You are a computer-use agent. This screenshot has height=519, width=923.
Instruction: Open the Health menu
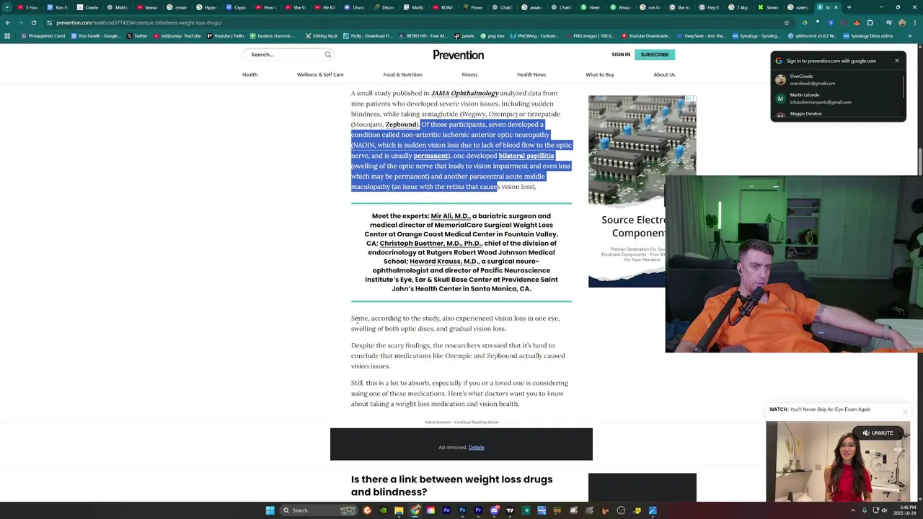[249, 74]
